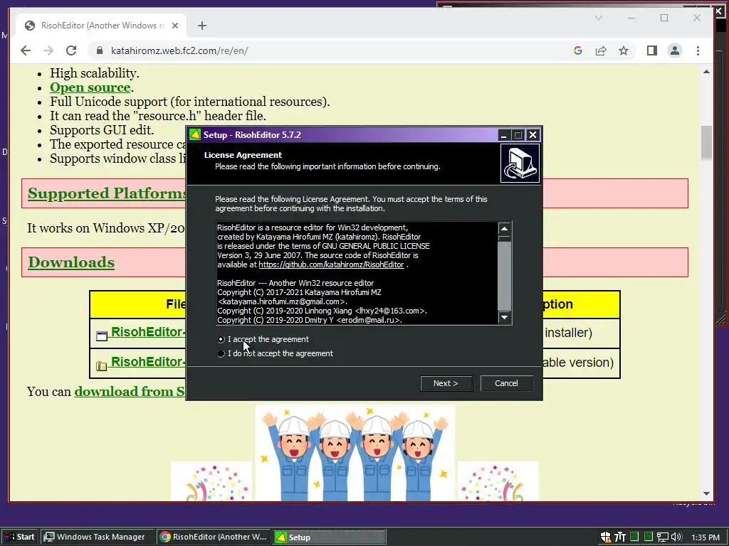729x546 pixels.
Task: Open the Open source link
Action: pyautogui.click(x=90, y=87)
